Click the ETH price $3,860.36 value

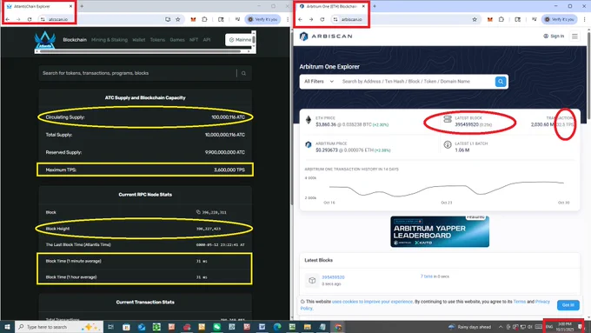(x=326, y=124)
